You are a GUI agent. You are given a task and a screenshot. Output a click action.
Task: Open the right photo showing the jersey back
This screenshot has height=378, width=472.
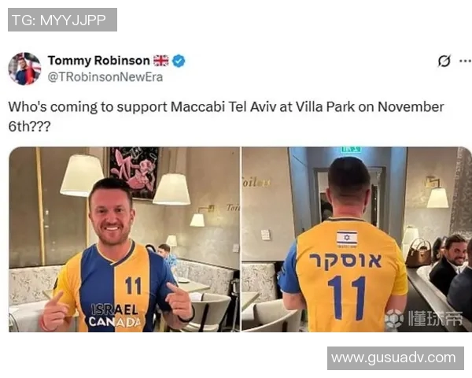point(356,239)
